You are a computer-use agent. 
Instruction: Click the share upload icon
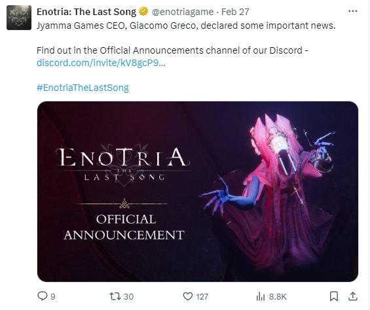pos(353,296)
